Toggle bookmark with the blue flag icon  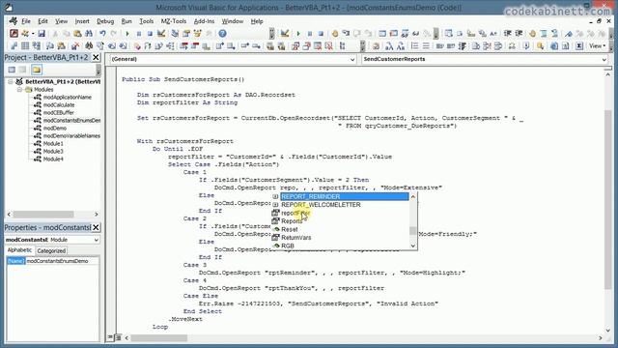tap(569, 34)
